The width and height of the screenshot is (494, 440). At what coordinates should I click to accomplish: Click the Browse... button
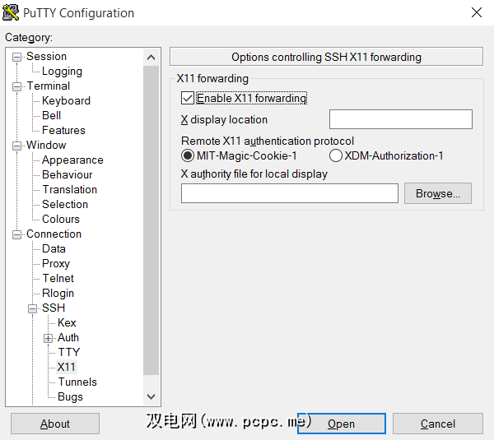(438, 193)
